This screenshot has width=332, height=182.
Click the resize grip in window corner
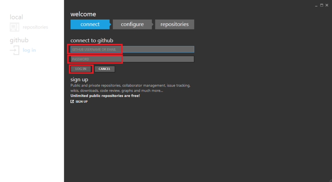coord(330,180)
